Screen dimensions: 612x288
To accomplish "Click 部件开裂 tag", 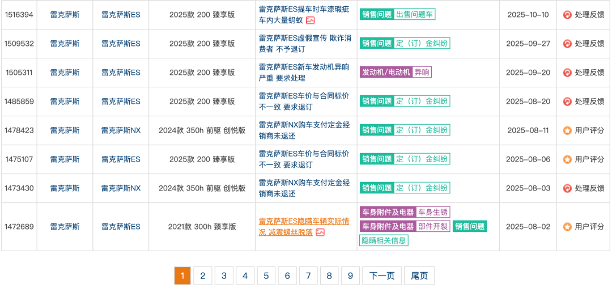I will 433,226.
